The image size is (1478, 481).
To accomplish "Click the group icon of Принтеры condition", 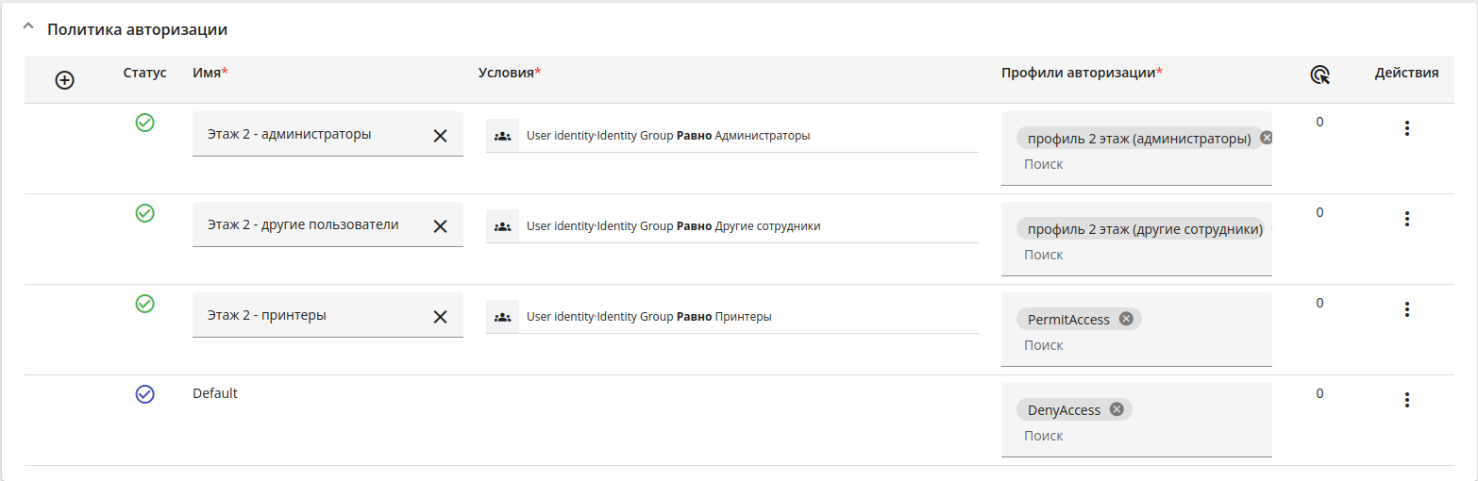I will pyautogui.click(x=502, y=317).
